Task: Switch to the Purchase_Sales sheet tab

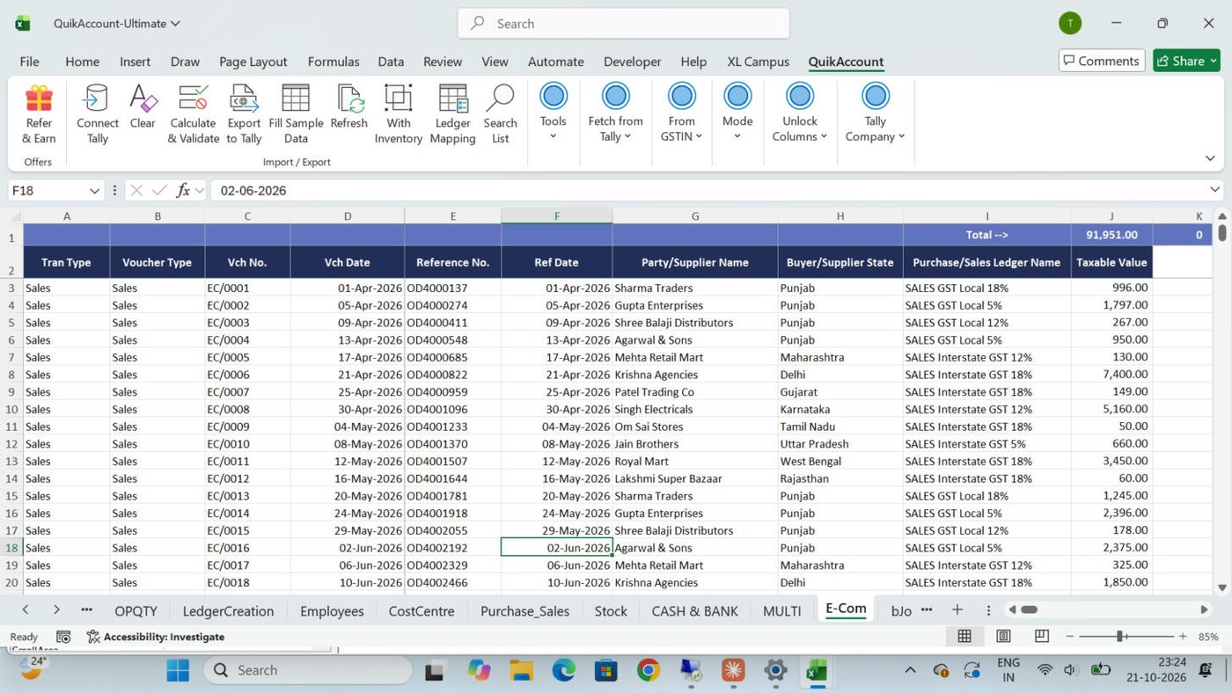Action: (524, 610)
